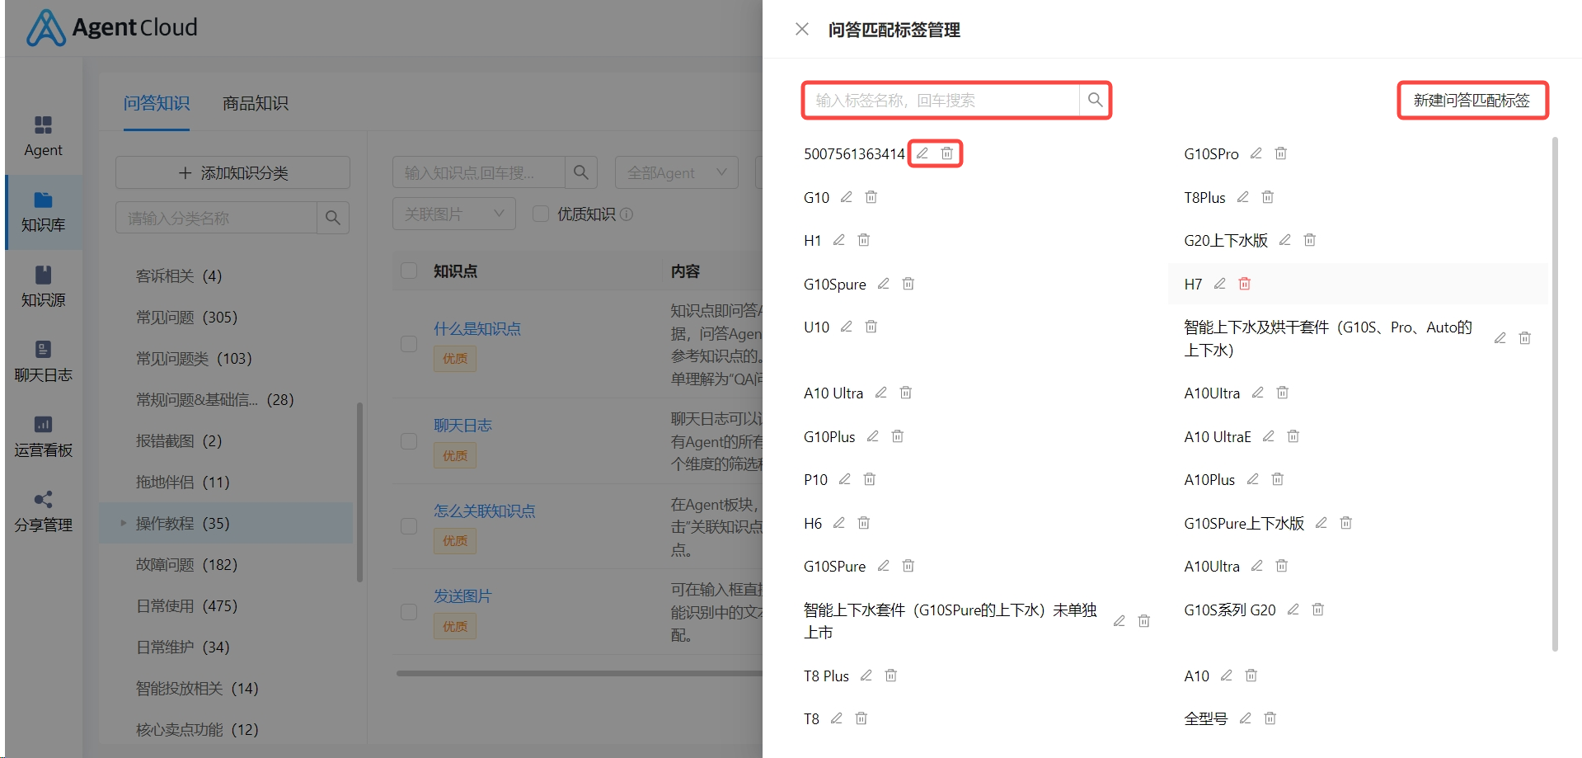Show info tooltip for 优质知识

(x=627, y=214)
